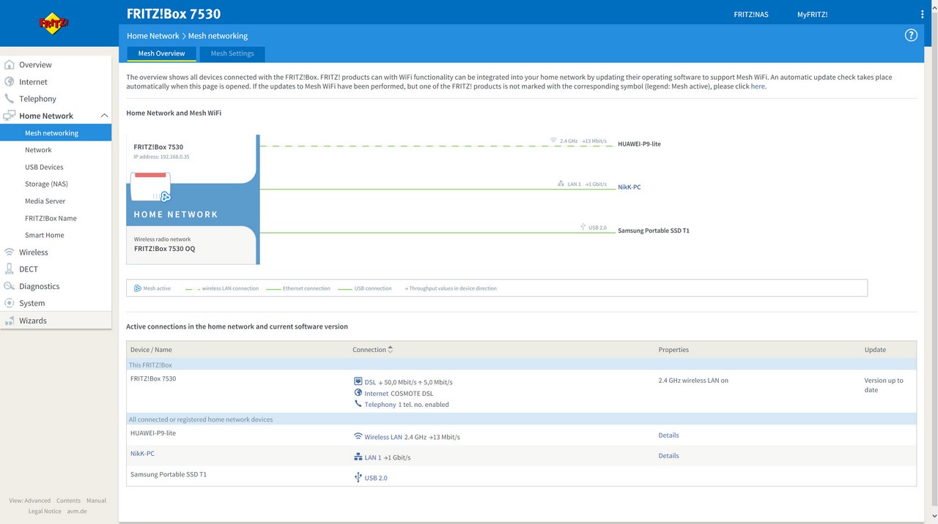Select the Mesh Overview tab
The width and height of the screenshot is (938, 524).
(161, 53)
